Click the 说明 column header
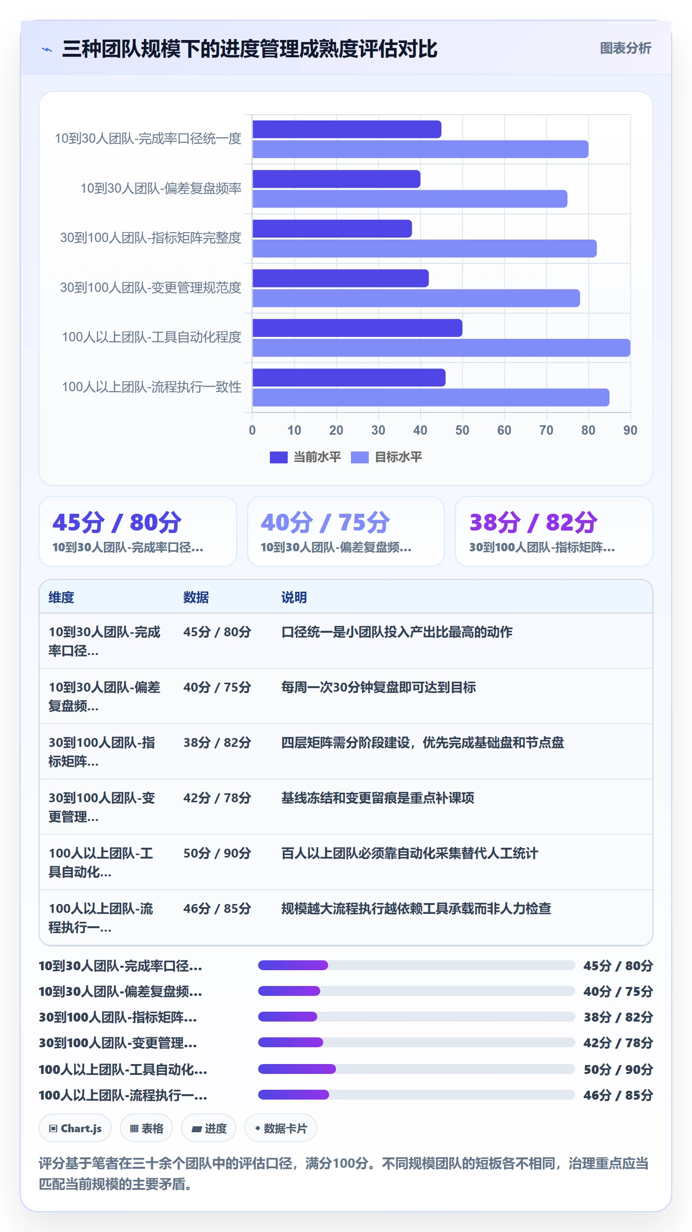 (294, 597)
